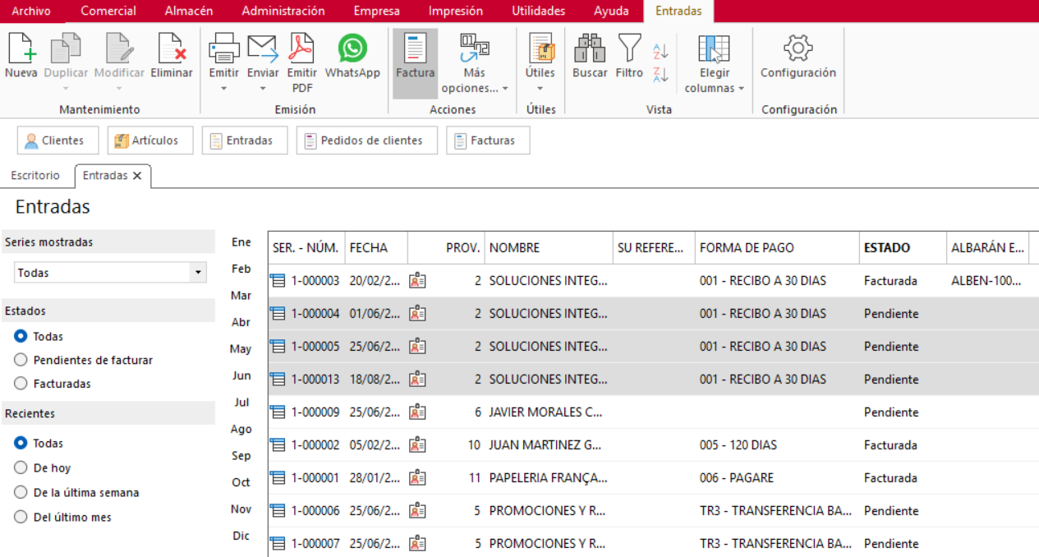Sort by FORMA DE PAGO column header
1039x557 pixels.
click(777, 247)
